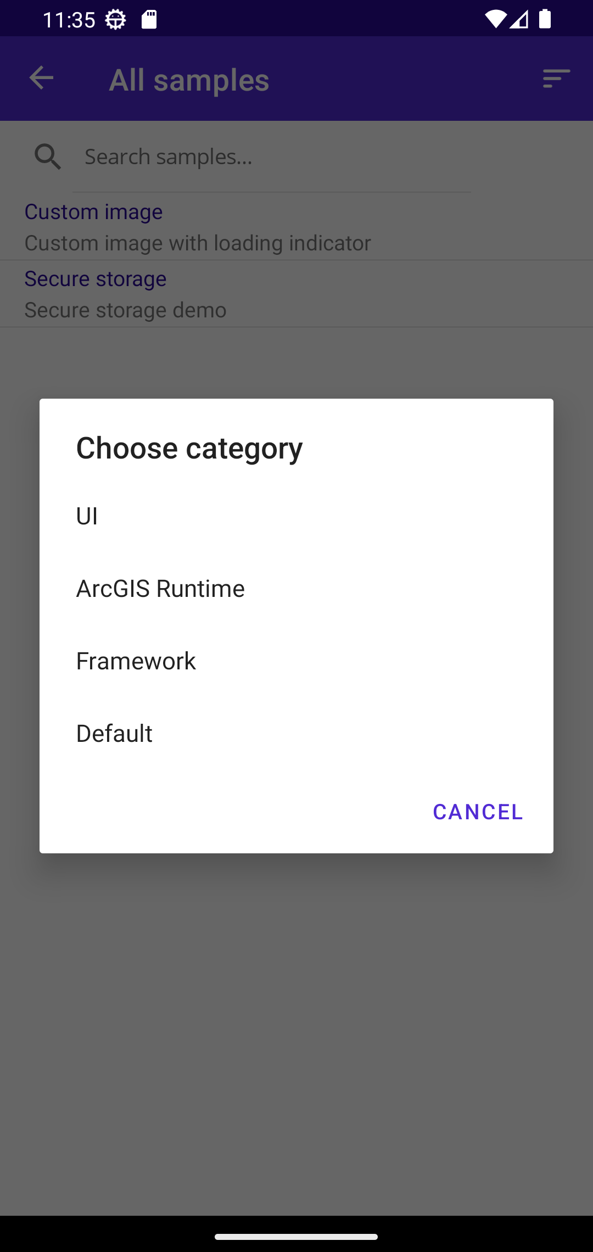The width and height of the screenshot is (593, 1252).
Task: Open the sort/filter icon in the header
Action: [556, 79]
